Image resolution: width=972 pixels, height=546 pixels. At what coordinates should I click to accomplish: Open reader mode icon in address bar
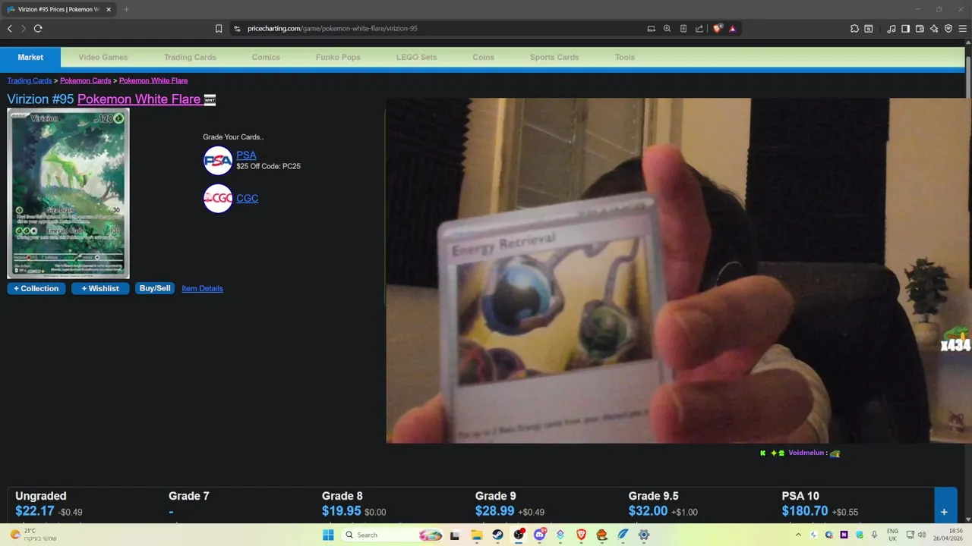[683, 29]
